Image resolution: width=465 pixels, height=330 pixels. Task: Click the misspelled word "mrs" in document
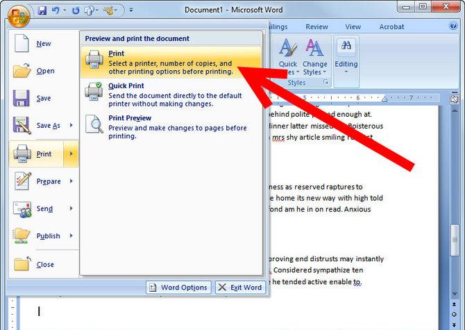coord(278,138)
